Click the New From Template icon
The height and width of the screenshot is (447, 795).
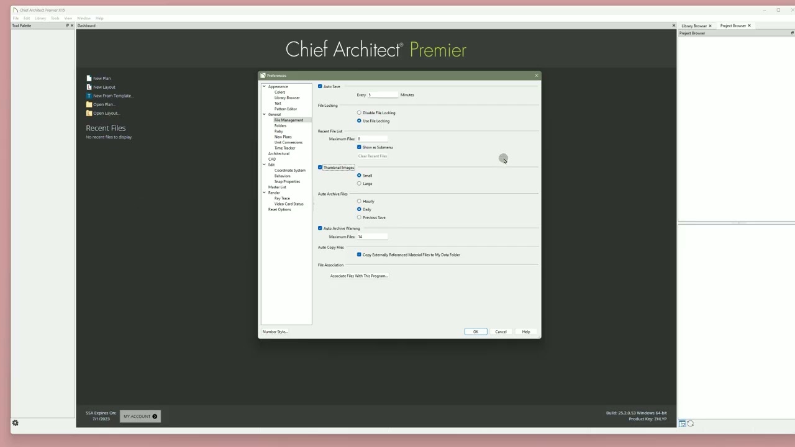point(89,96)
